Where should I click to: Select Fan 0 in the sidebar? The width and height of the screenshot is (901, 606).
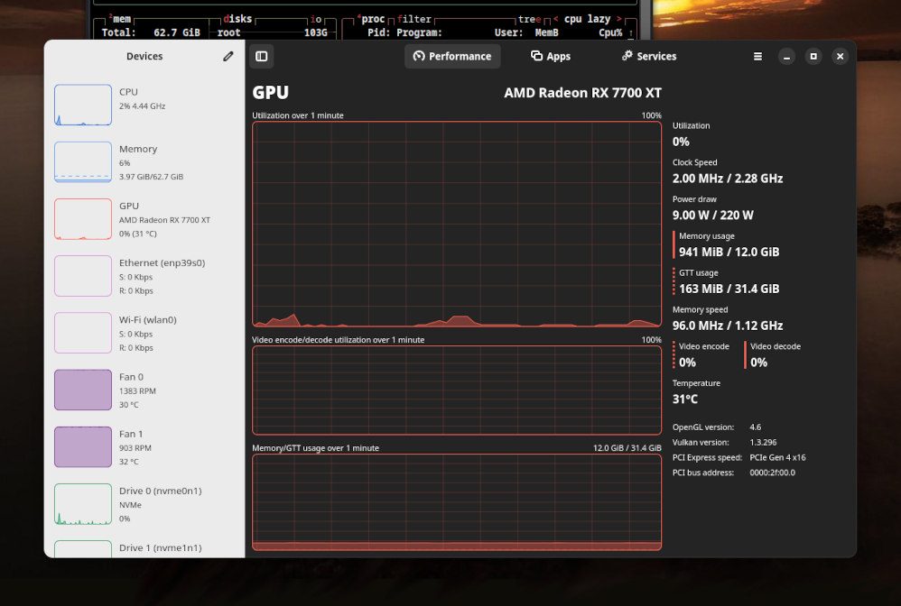tap(144, 390)
